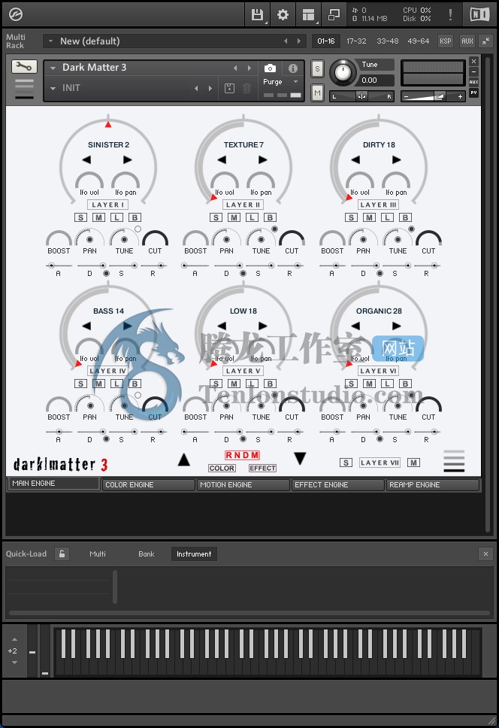Switch to REAMP ENGINE tab
Image resolution: width=499 pixels, height=728 pixels.
(433, 485)
